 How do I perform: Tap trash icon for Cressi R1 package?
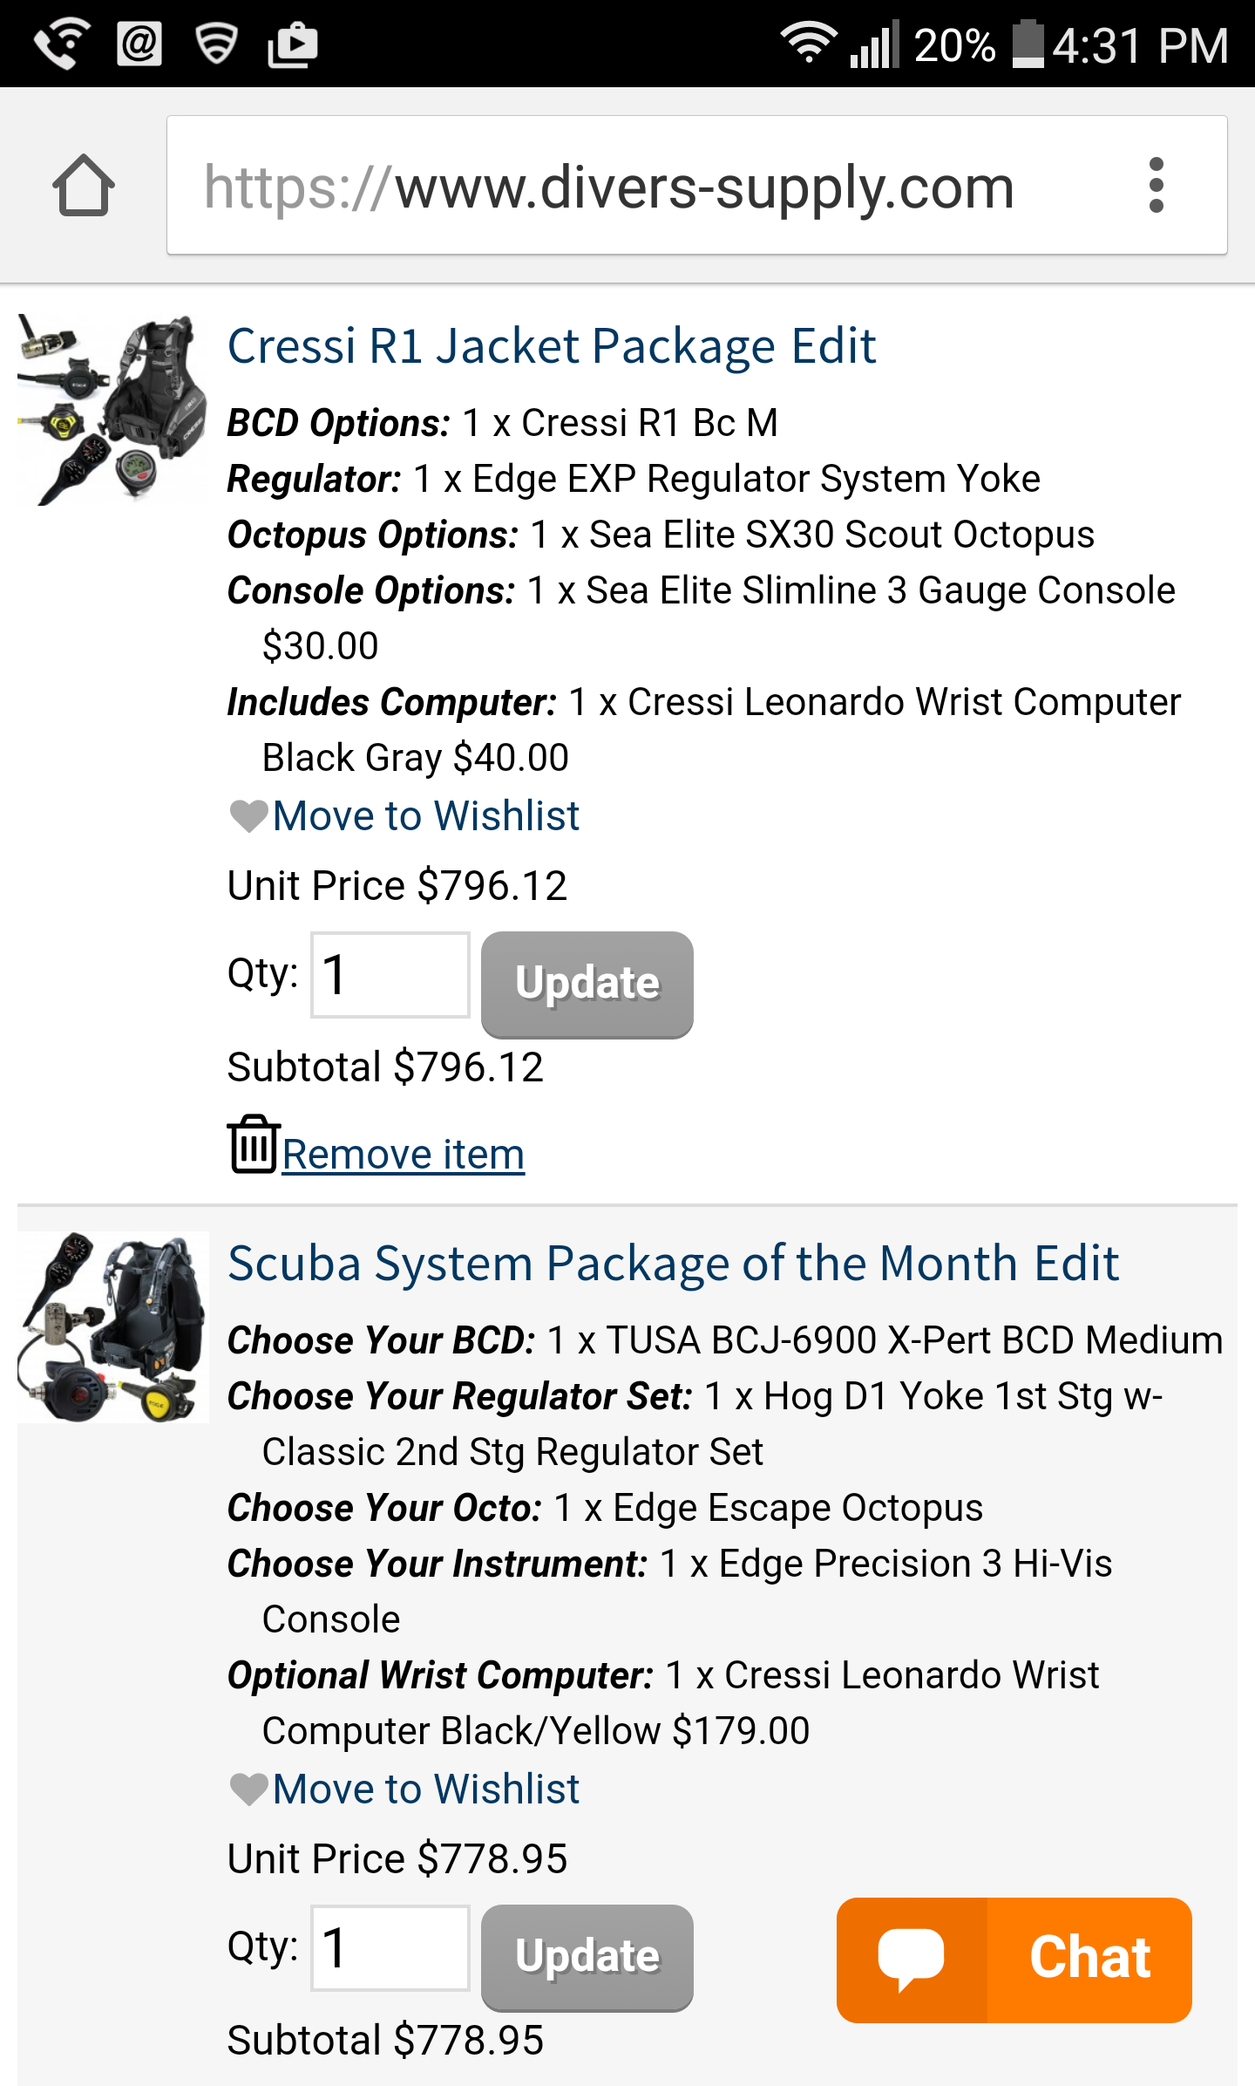254,1145
